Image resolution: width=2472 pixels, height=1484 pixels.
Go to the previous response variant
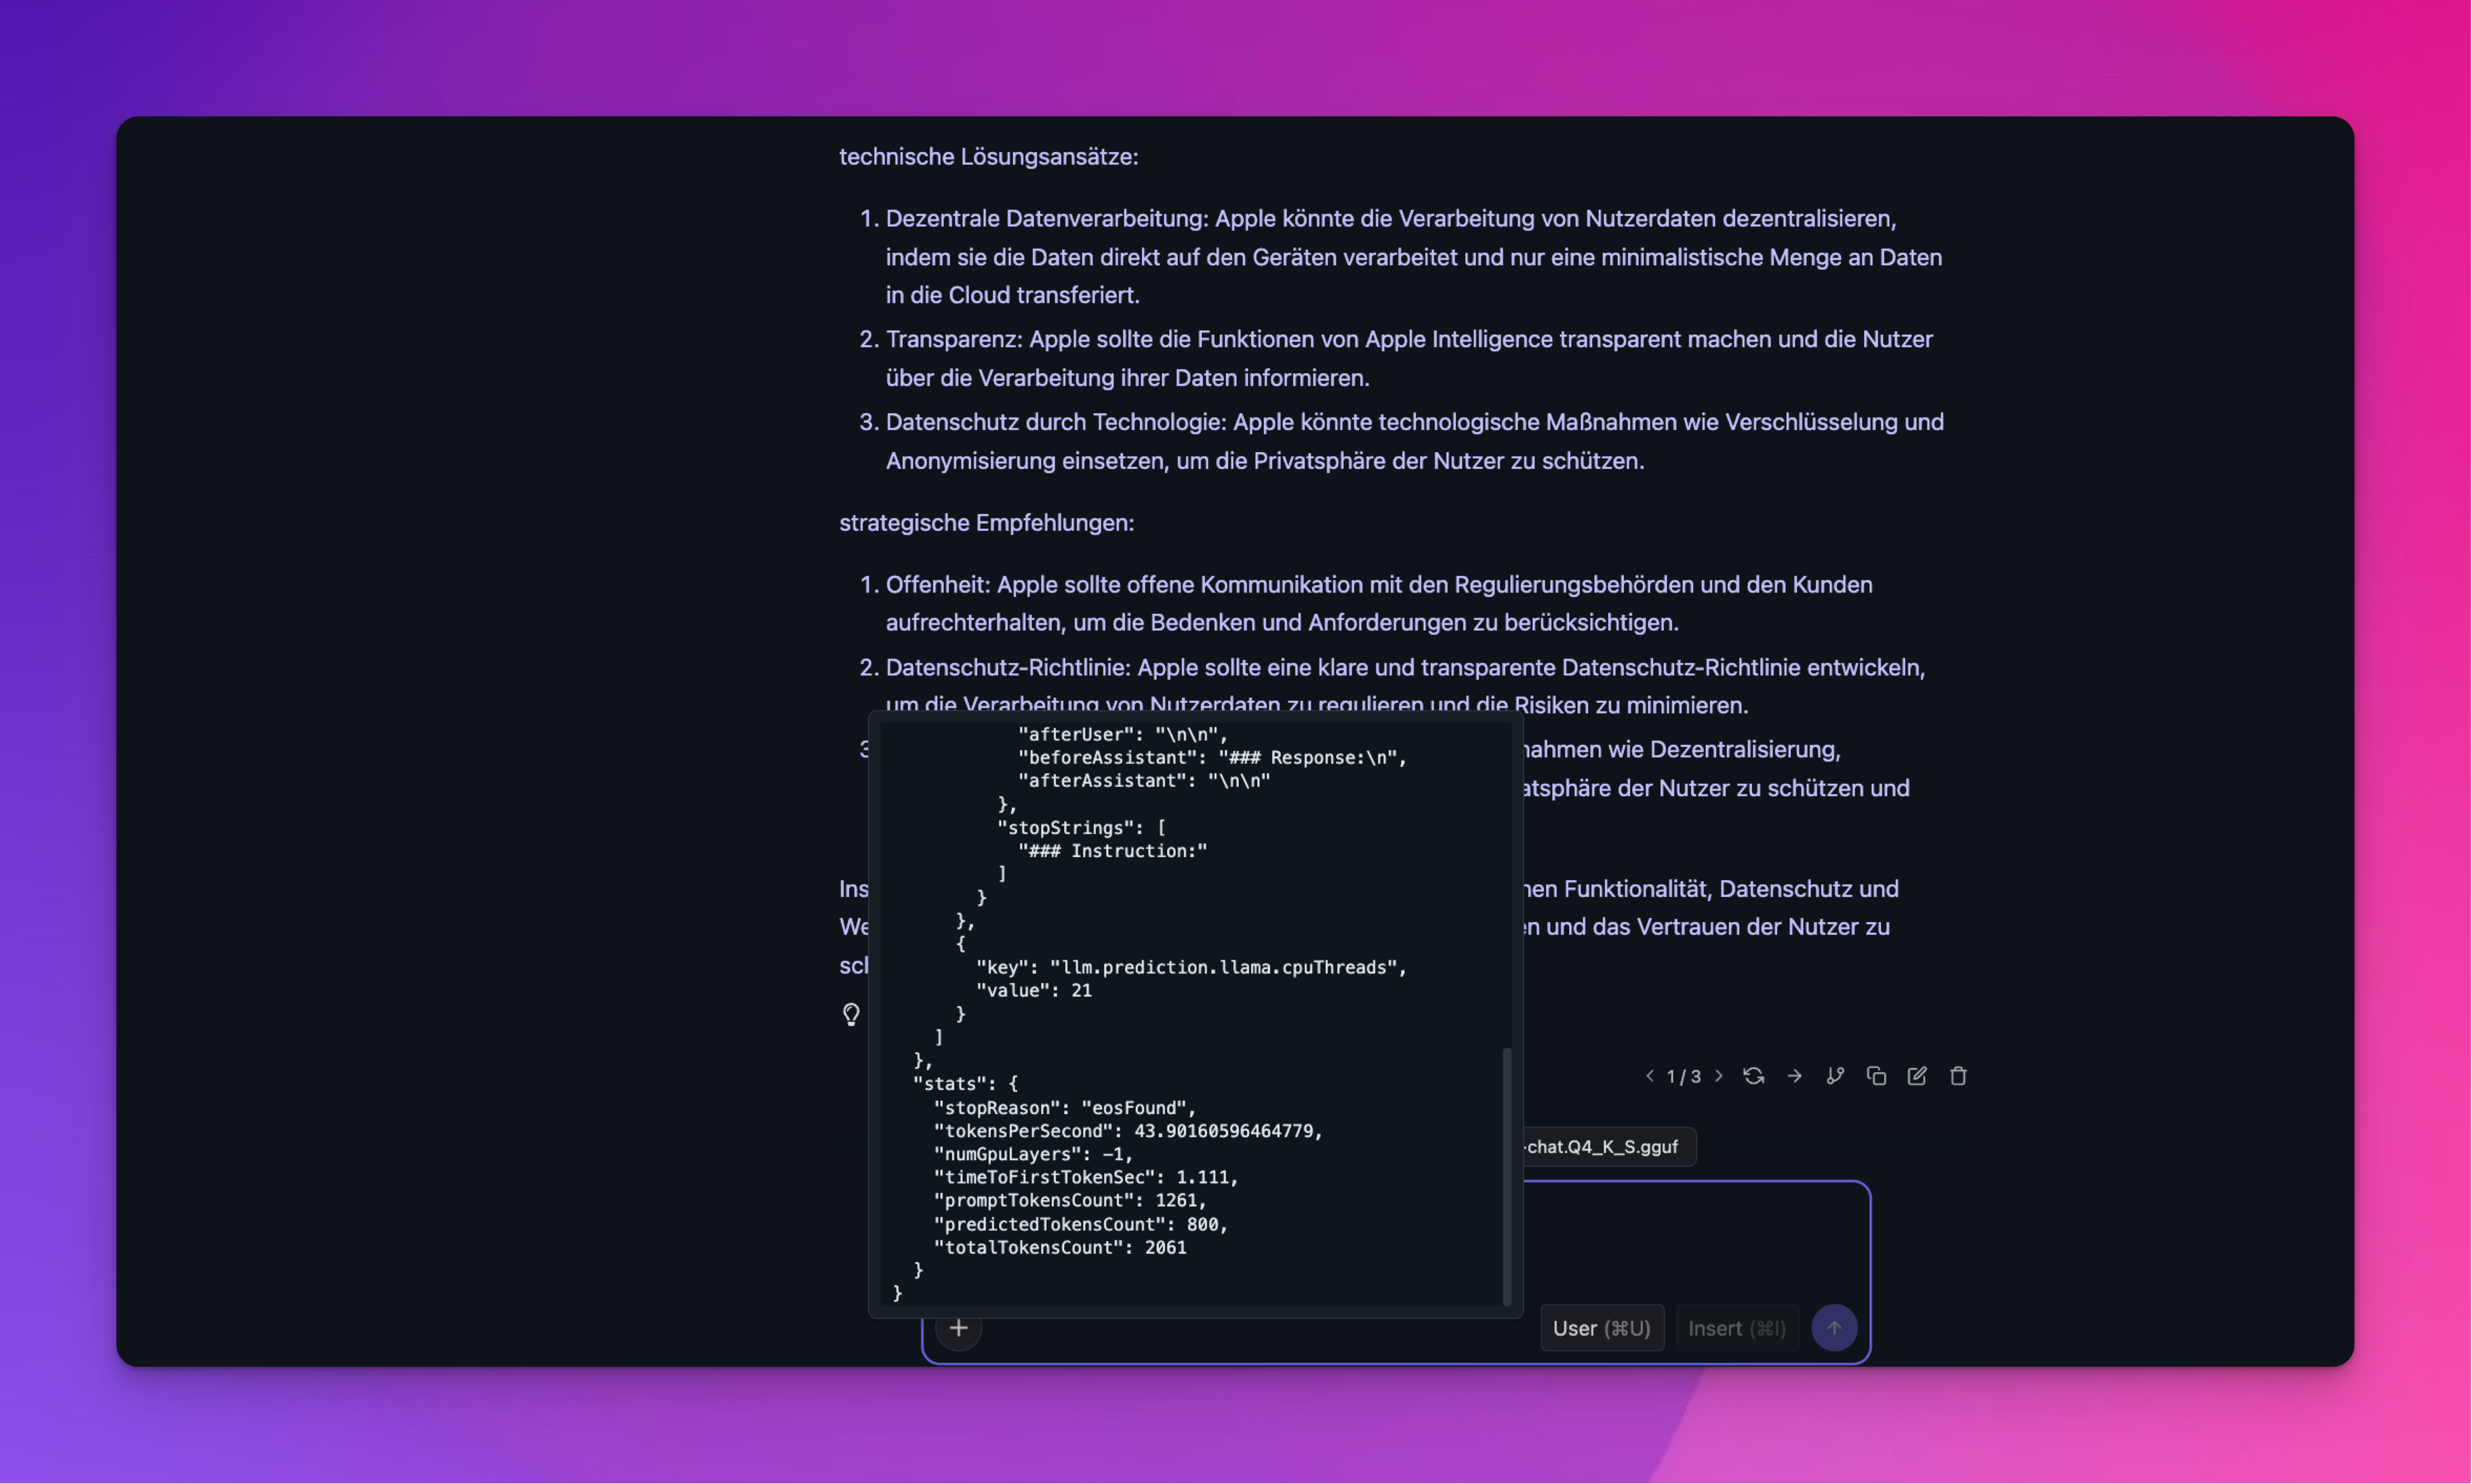(1649, 1076)
